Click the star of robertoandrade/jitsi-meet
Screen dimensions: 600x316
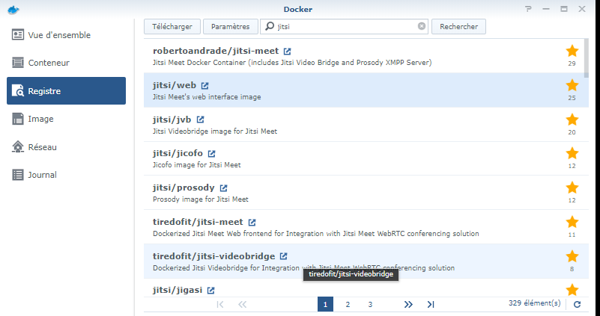pos(572,51)
